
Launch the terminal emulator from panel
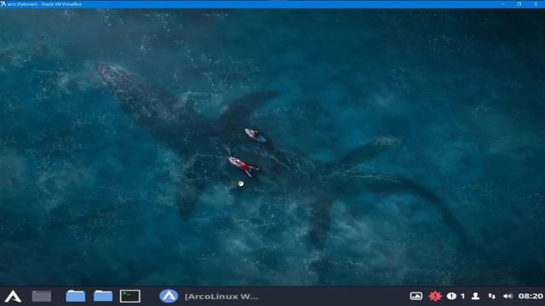(x=130, y=297)
